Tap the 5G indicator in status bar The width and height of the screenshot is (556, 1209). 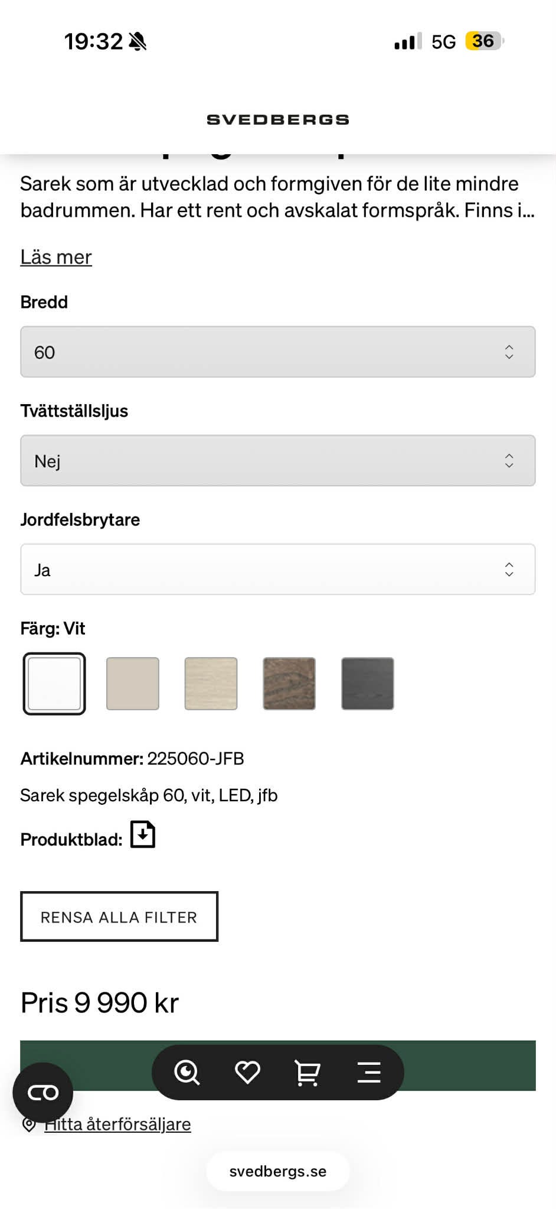tap(444, 40)
